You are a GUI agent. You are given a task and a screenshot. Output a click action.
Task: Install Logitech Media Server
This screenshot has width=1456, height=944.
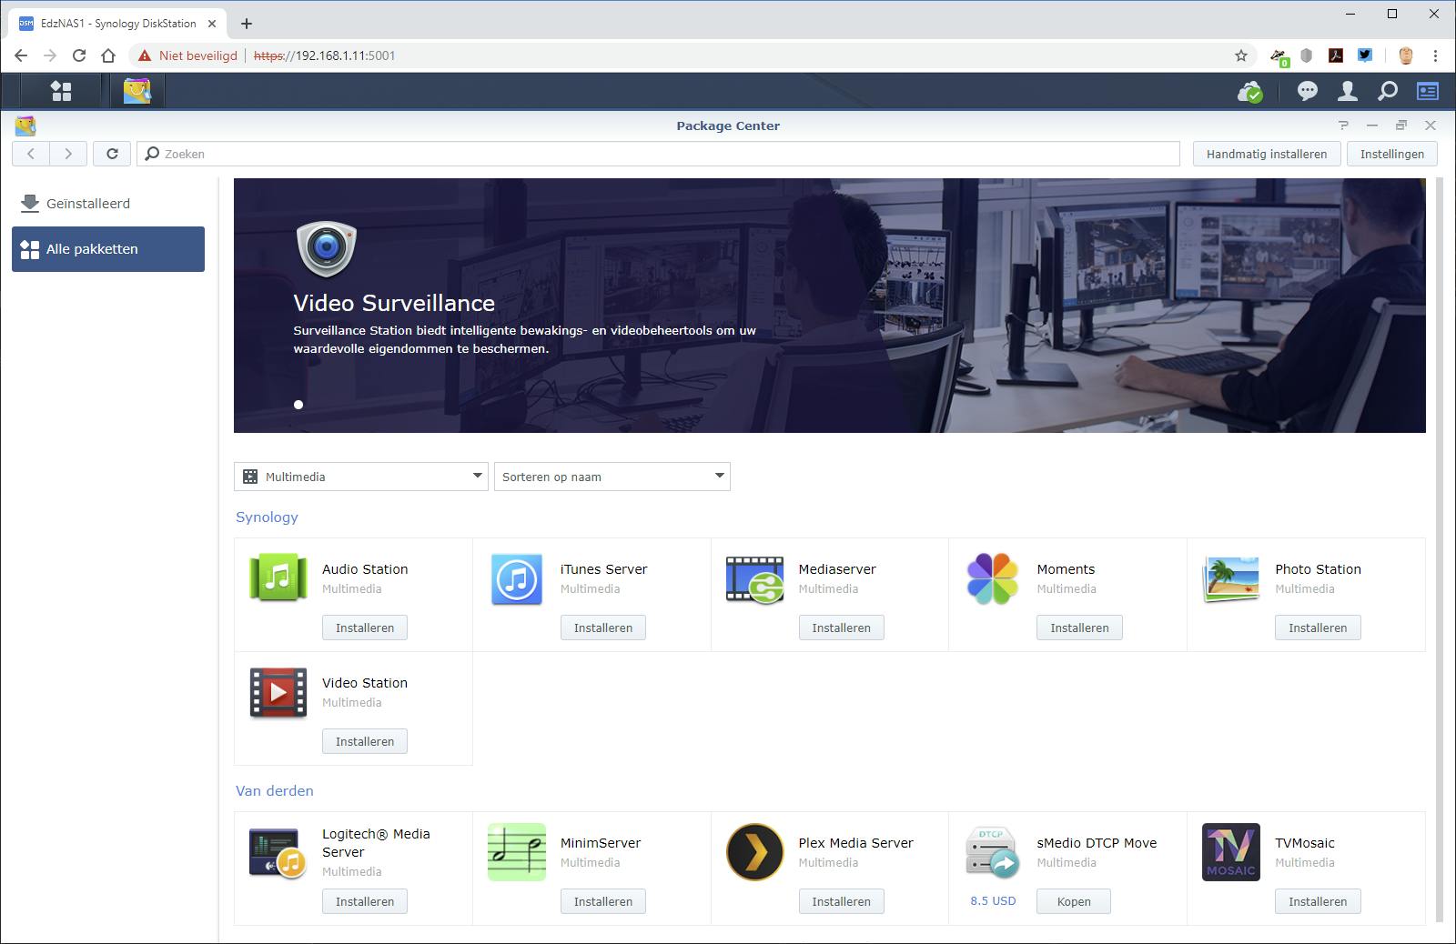pyautogui.click(x=365, y=901)
